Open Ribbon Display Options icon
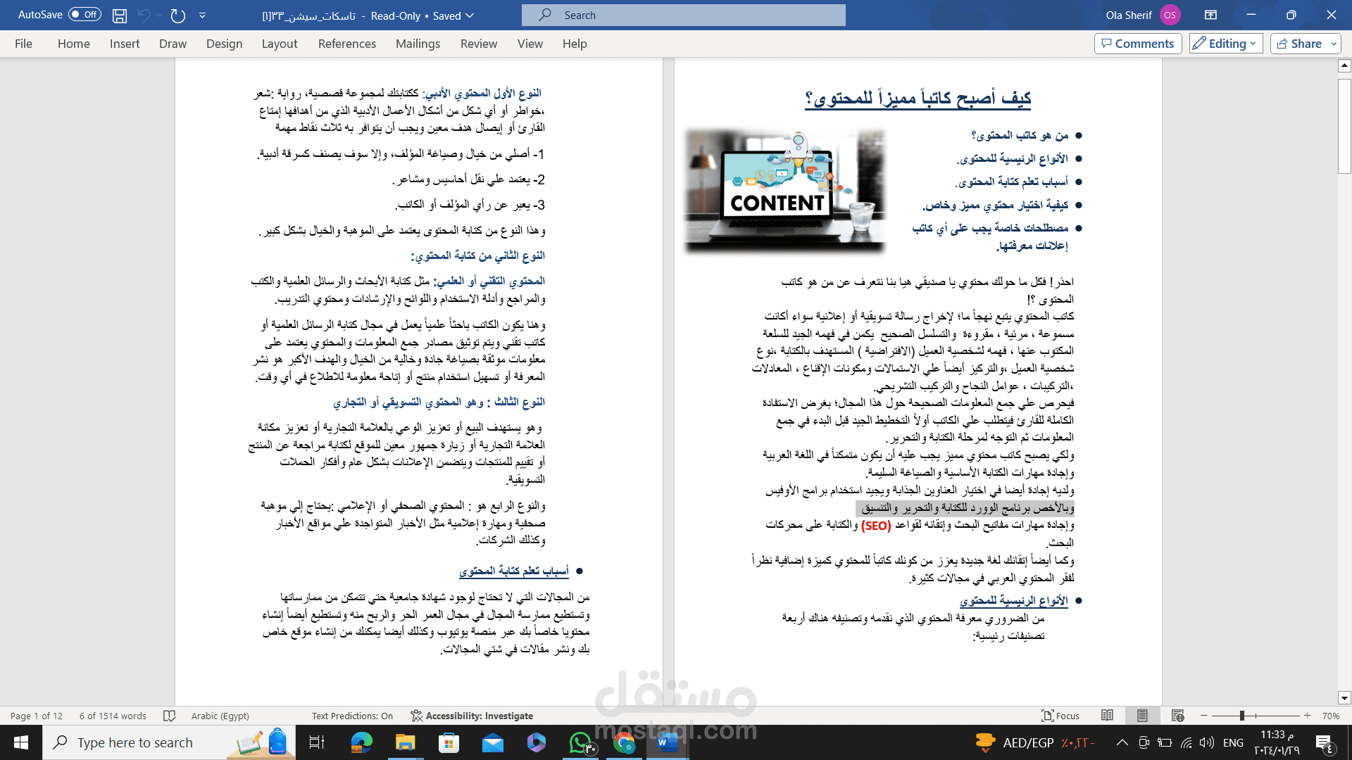The image size is (1352, 760). coord(1210,15)
